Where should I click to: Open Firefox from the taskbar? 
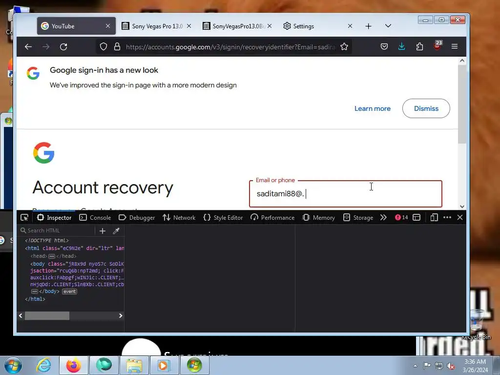coord(73,365)
